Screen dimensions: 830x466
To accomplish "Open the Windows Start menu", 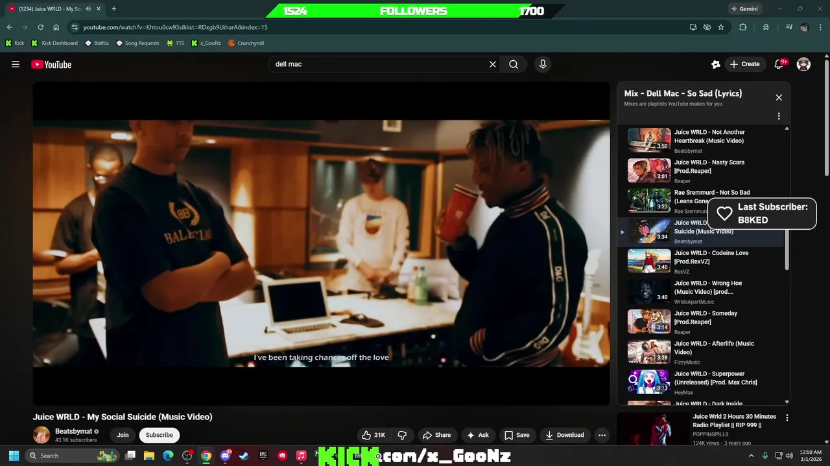I will tap(14, 456).
